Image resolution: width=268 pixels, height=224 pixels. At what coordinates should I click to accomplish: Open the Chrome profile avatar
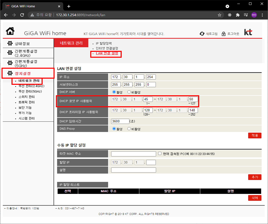coord(254,15)
